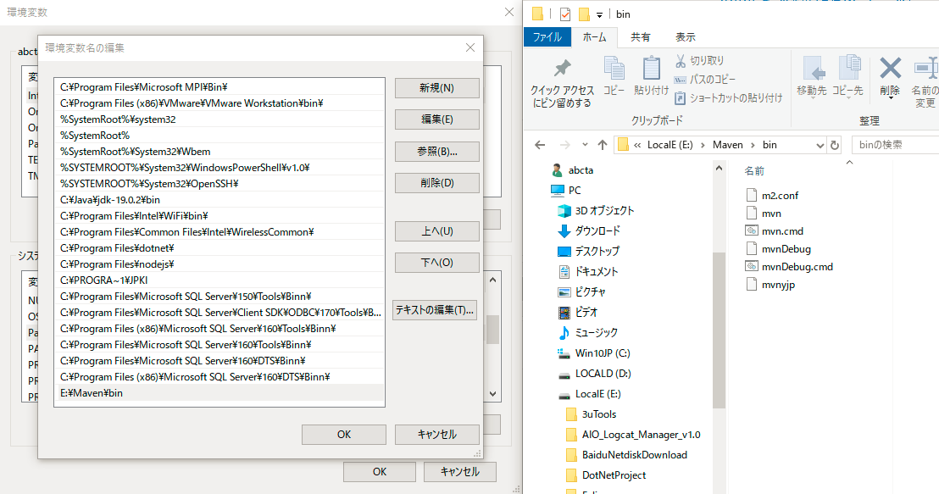The height and width of the screenshot is (494, 939).
Task: Switch to the ホーム ribbon tab
Action: [x=594, y=37]
